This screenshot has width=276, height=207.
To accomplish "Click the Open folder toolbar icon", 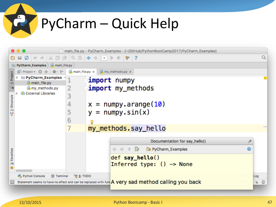I will click(13, 58).
